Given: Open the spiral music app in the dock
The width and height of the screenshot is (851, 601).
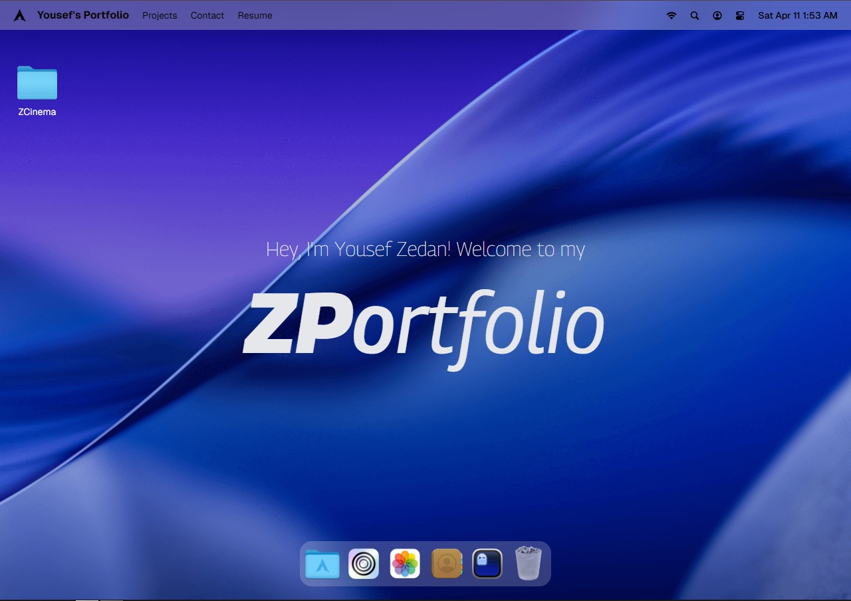Looking at the screenshot, I should 364,563.
